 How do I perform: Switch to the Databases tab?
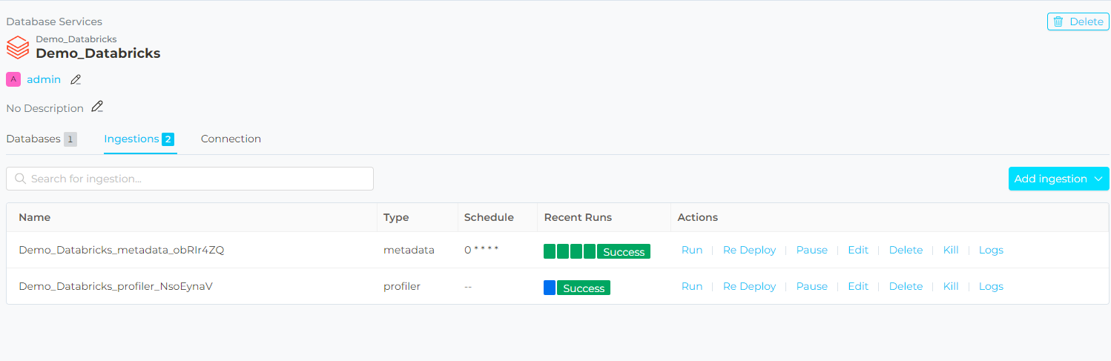[x=33, y=139]
